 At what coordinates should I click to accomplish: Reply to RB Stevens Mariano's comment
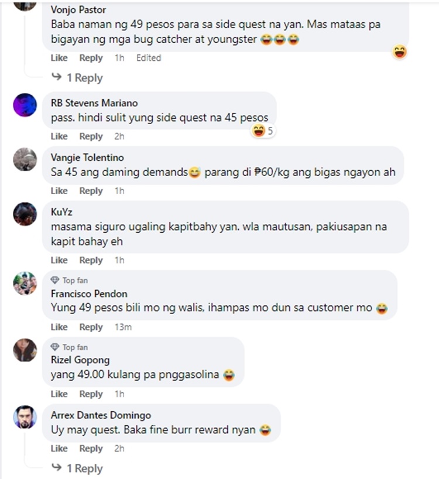pos(91,136)
